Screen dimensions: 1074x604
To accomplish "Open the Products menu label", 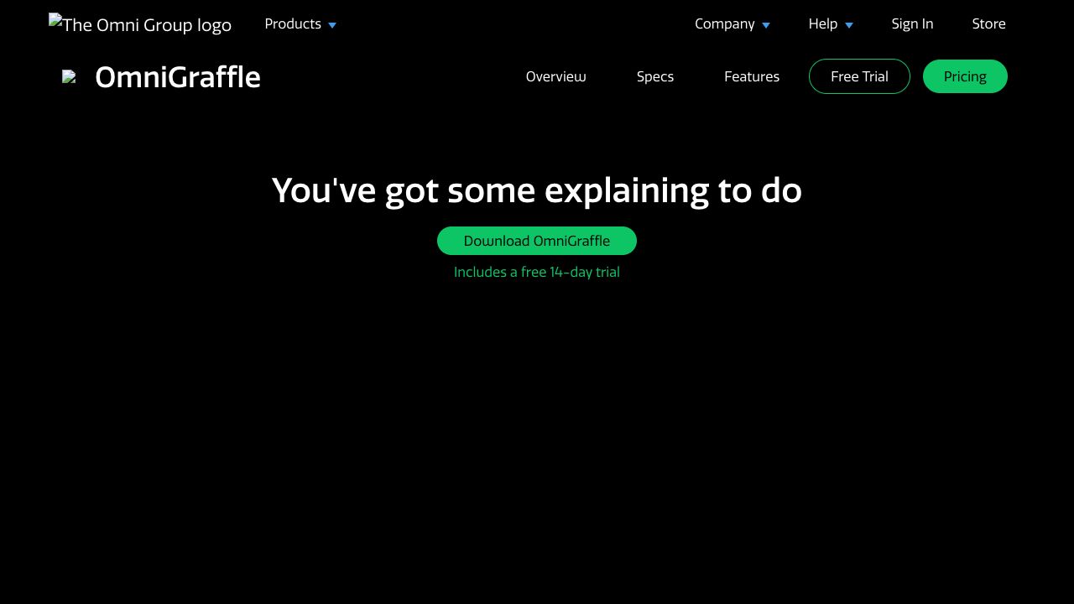I will (x=293, y=24).
